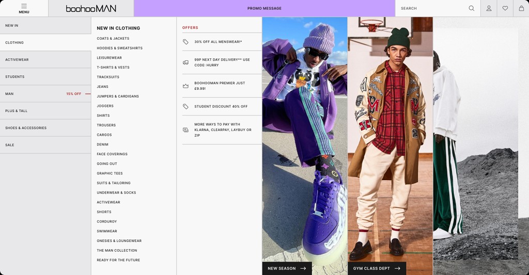Open Sale menu category

coord(45,145)
